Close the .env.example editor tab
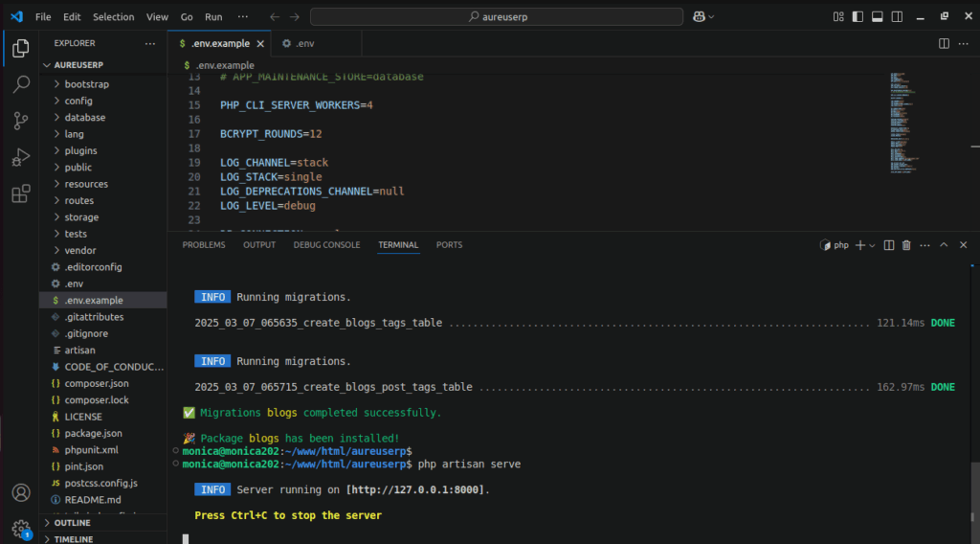 point(260,44)
